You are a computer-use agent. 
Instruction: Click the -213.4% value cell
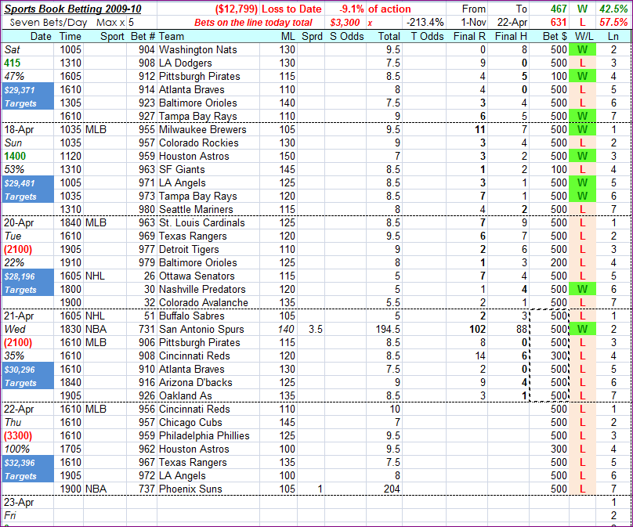pos(425,22)
